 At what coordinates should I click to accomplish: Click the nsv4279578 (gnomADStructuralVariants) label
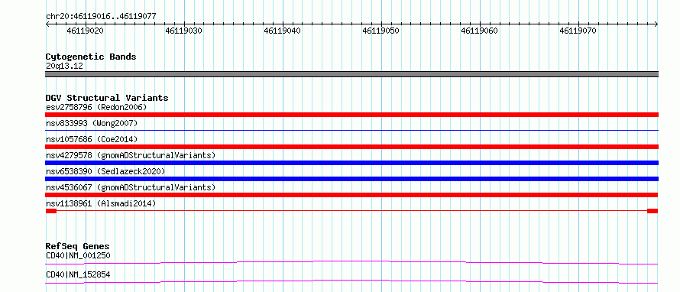[131, 155]
